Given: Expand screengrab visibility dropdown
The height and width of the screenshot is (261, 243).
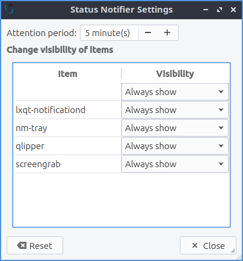Looking at the screenshot, I should (175, 164).
